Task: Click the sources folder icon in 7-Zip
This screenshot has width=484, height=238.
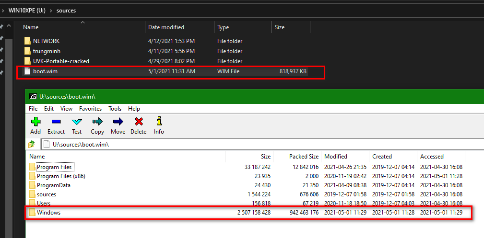Action: (33, 194)
